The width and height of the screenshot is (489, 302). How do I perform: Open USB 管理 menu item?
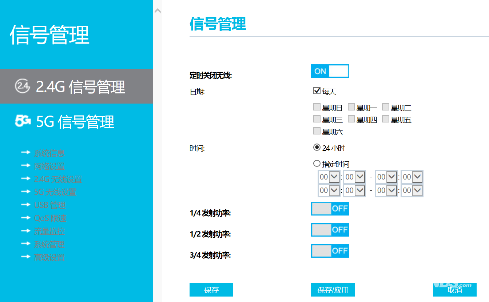[50, 205]
